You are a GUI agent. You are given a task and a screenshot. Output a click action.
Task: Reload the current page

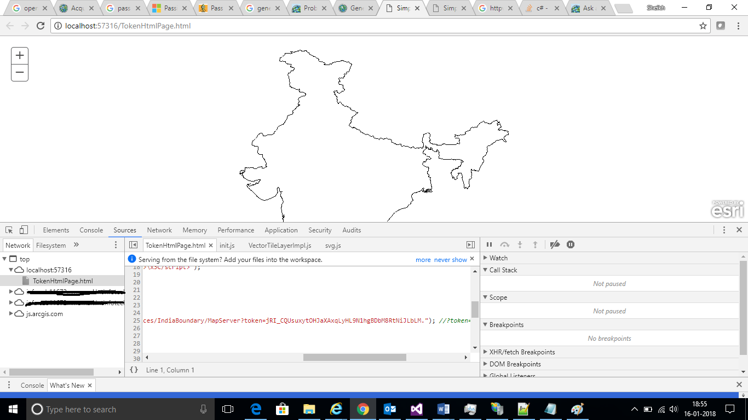pyautogui.click(x=40, y=26)
